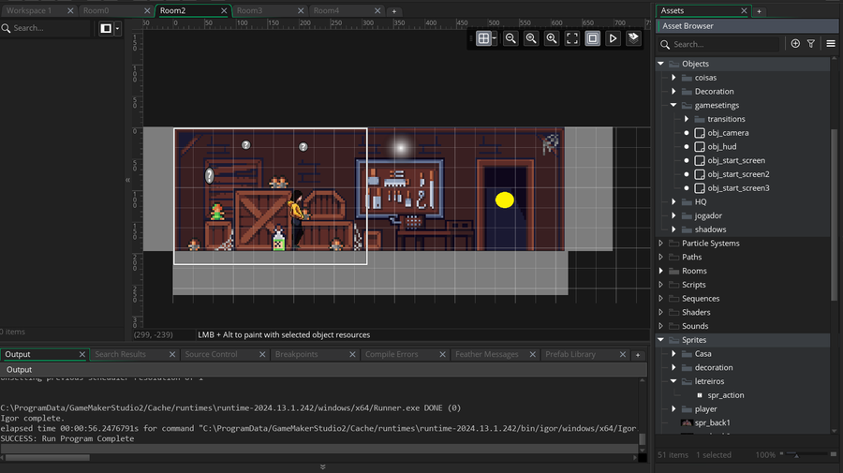The height and width of the screenshot is (473, 843).
Task: Select the spr_back1 sprite
Action: click(712, 423)
